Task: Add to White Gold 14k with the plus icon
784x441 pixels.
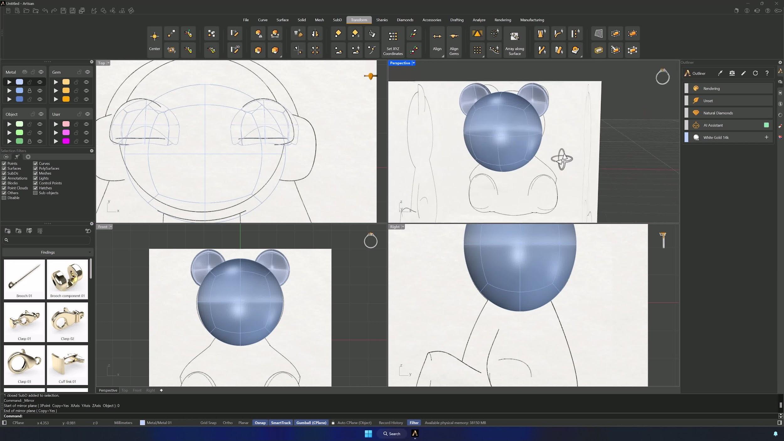Action: click(x=766, y=137)
